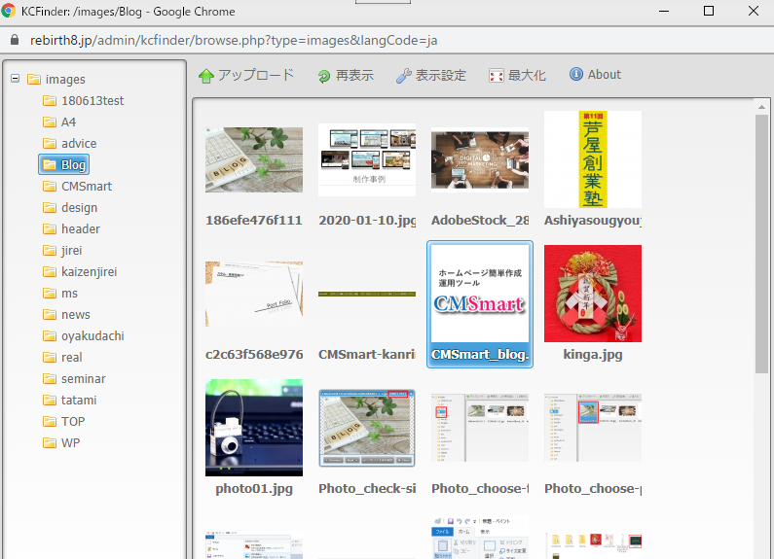Click the CMSmart folder icon

click(x=50, y=186)
